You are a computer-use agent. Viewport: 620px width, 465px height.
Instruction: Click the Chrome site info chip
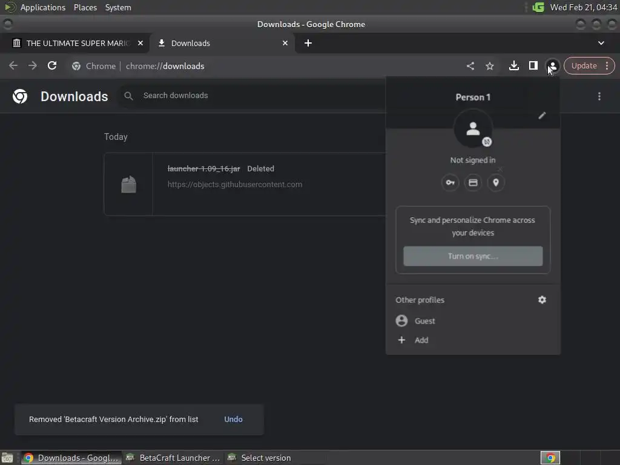point(94,66)
